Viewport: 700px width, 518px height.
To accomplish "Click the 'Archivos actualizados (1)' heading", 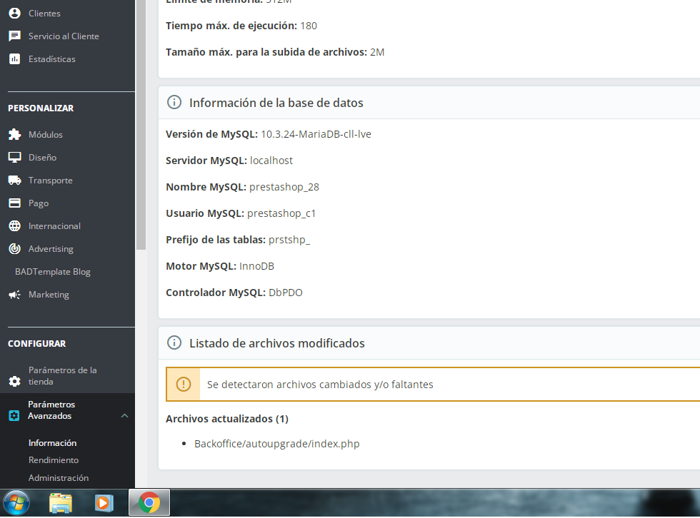I will (227, 419).
